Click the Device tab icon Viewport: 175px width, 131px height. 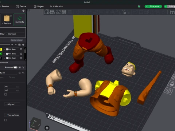[x=17, y=7]
